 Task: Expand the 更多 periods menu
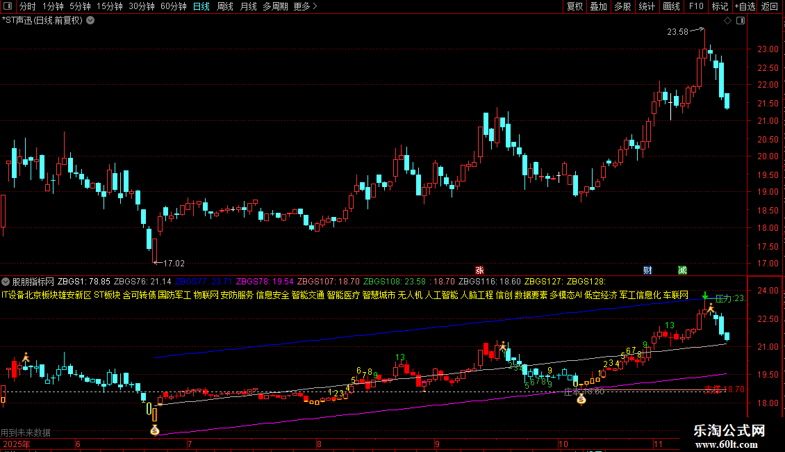tap(305, 6)
